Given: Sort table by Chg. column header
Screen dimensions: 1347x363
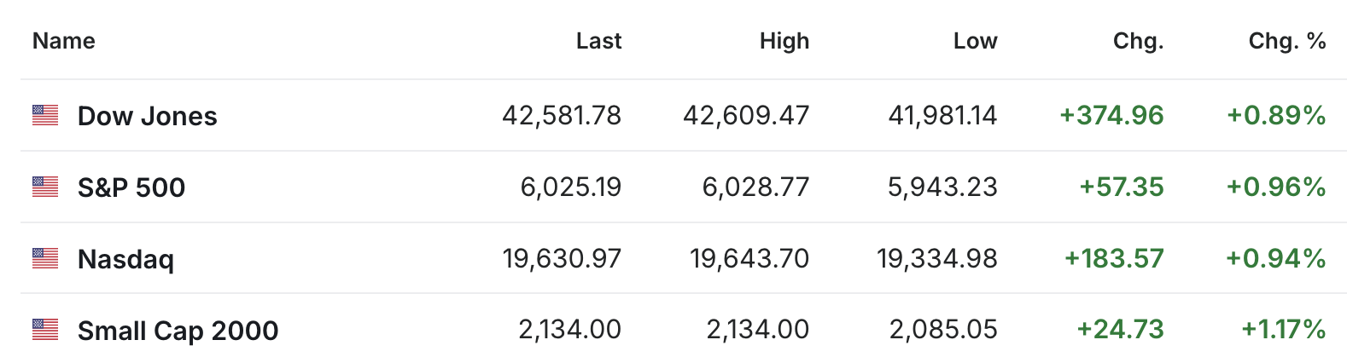Looking at the screenshot, I should click(x=1139, y=41).
